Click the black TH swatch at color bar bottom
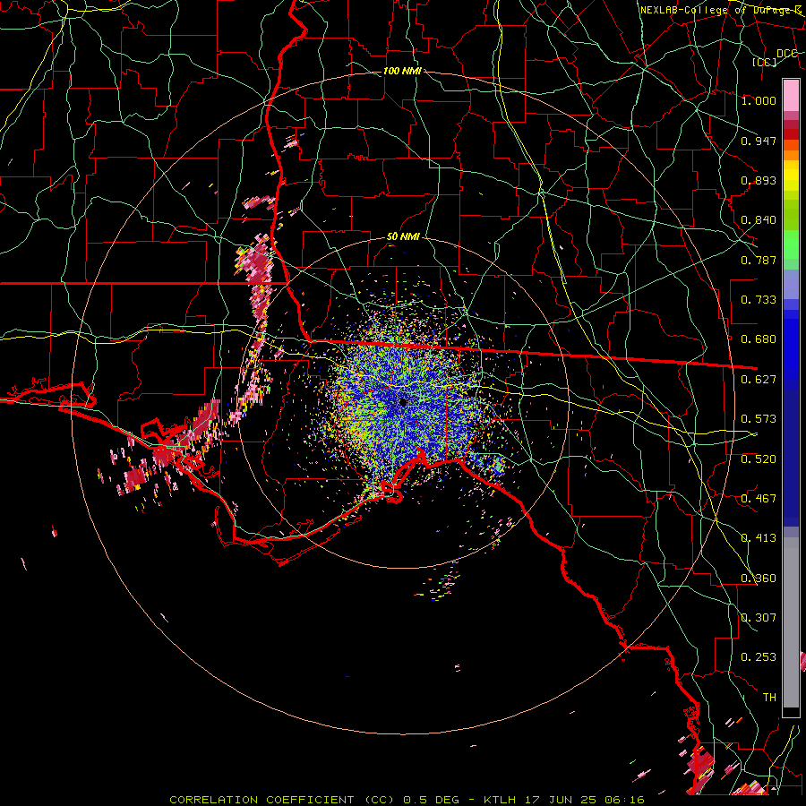This screenshot has height=806, width=806. 791,712
